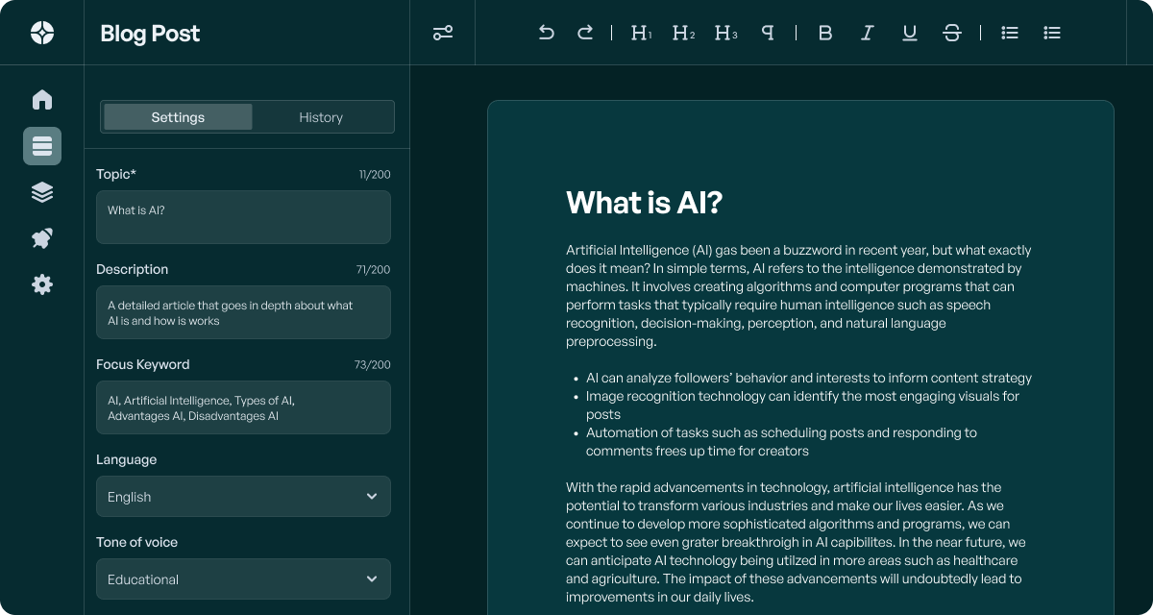
Task: Toggle strikethrough text formatting
Action: point(951,33)
